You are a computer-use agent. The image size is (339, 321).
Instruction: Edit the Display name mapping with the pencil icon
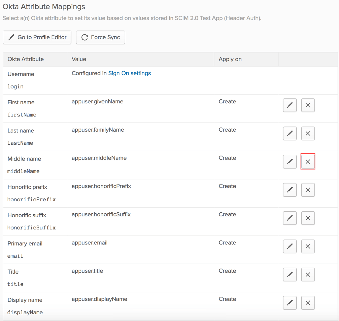pos(290,303)
